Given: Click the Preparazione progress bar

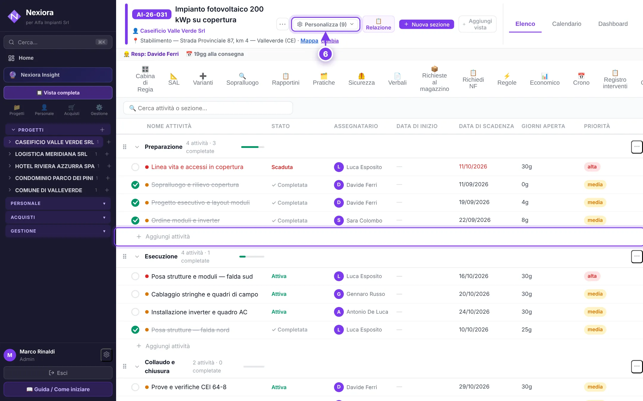Looking at the screenshot, I should pyautogui.click(x=252, y=147).
